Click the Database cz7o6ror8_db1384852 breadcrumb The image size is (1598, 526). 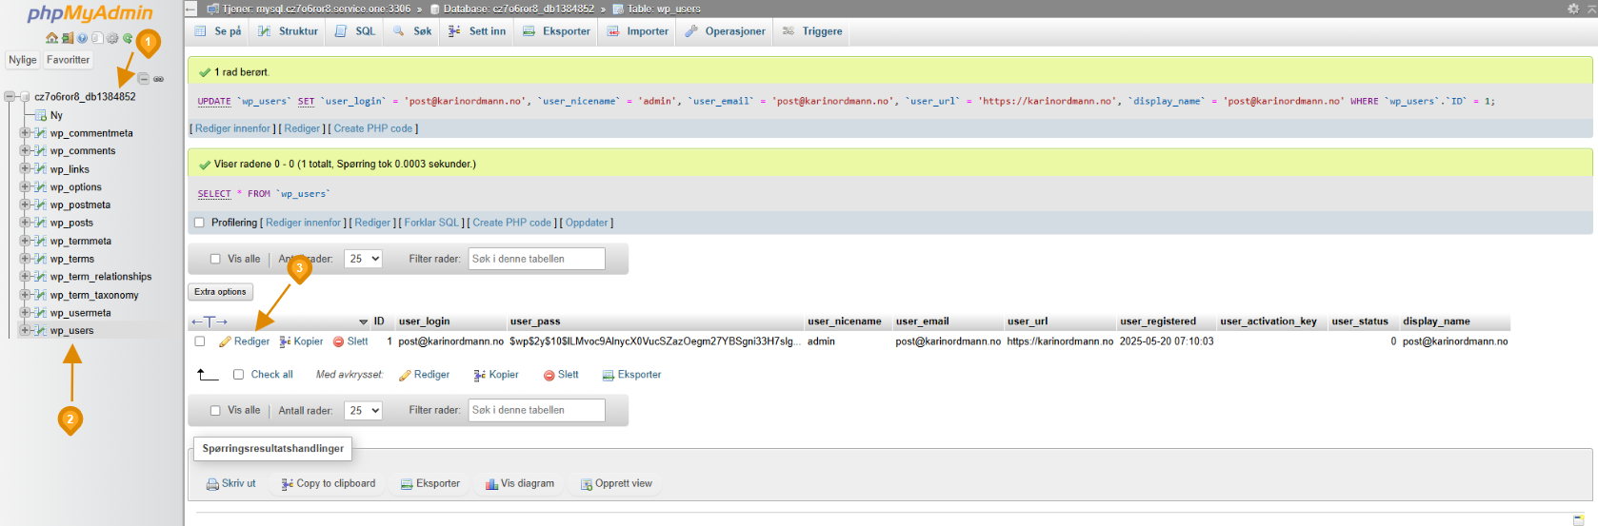pyautogui.click(x=519, y=9)
